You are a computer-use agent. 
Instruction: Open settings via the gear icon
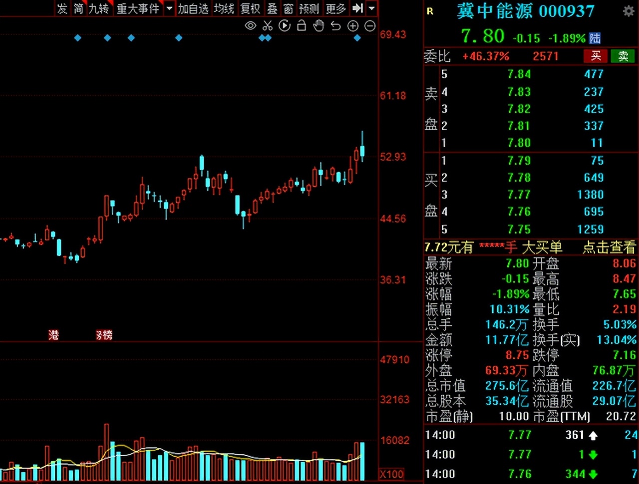pos(629,11)
